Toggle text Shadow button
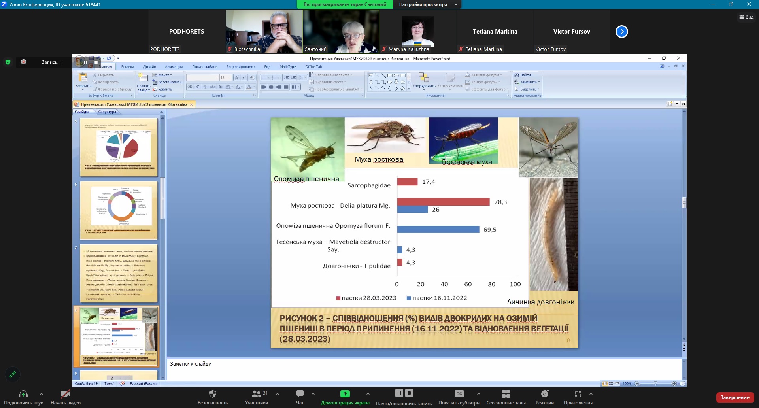This screenshot has width=759, height=408. click(x=221, y=87)
